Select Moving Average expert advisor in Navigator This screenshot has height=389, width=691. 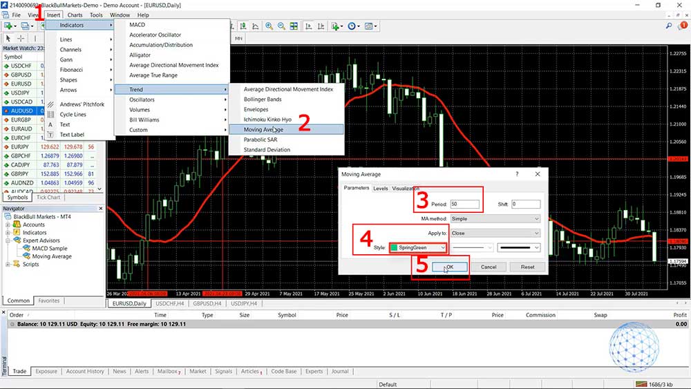click(52, 256)
